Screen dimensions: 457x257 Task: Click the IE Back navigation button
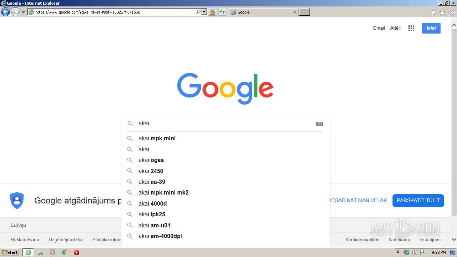point(5,12)
